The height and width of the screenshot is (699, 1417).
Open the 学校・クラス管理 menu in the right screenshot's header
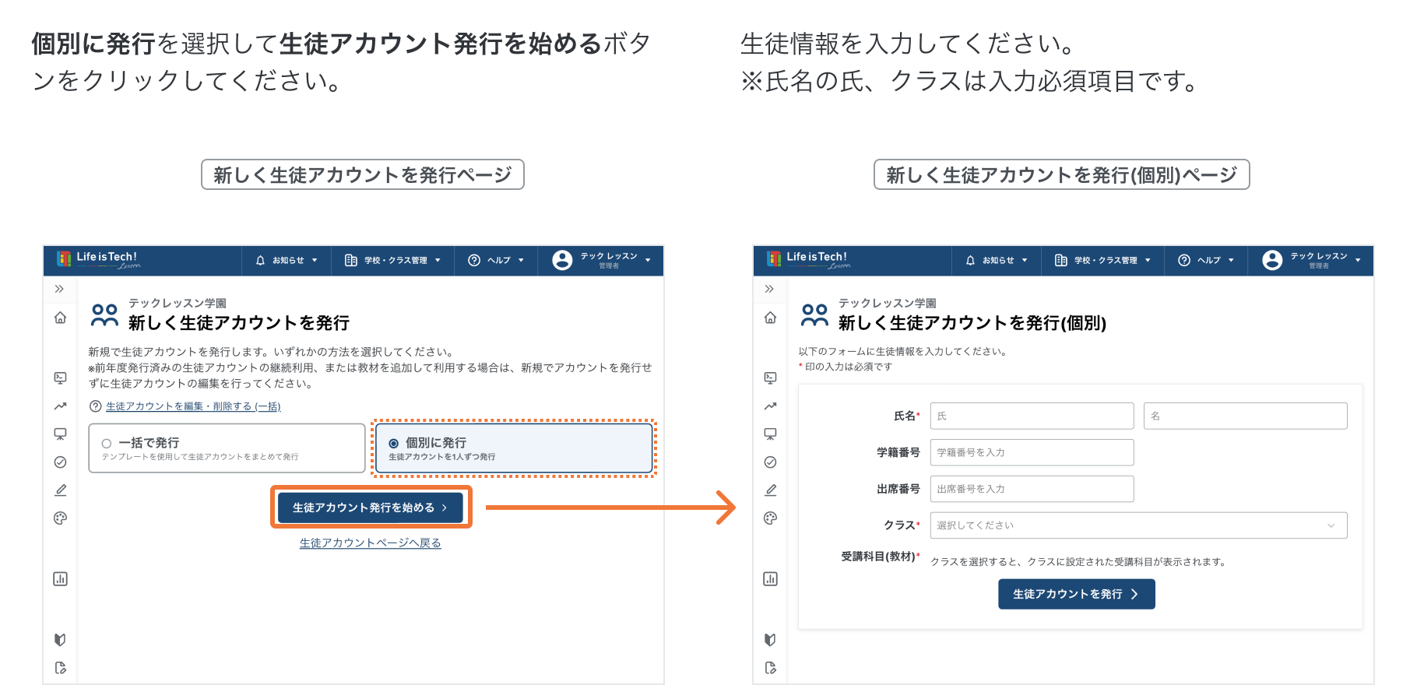pos(1102,261)
